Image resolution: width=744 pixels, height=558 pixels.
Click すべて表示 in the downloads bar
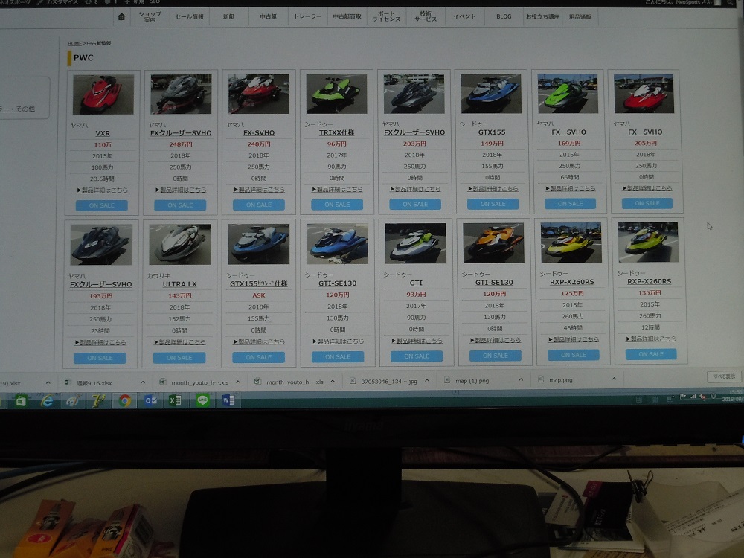tap(724, 376)
